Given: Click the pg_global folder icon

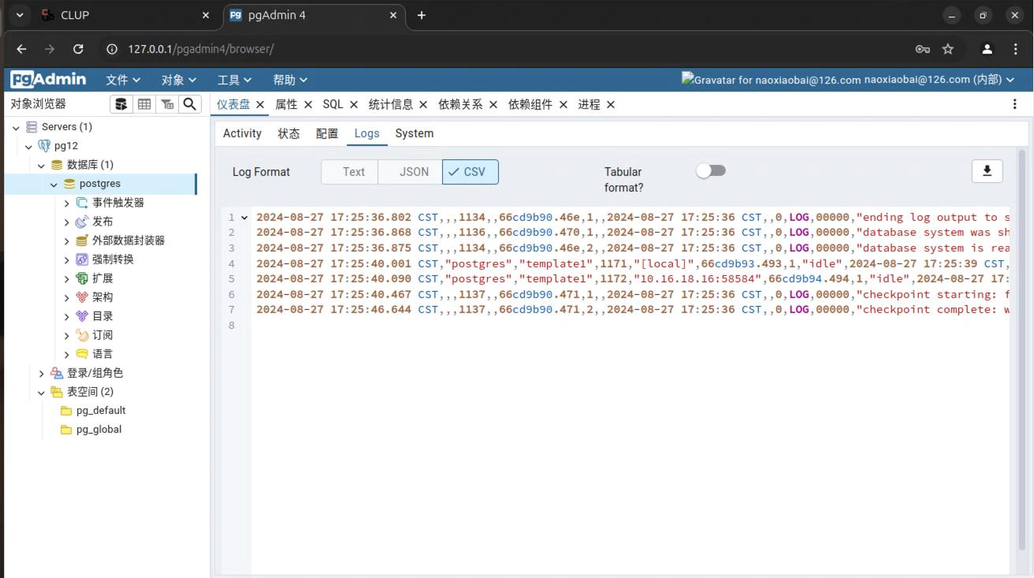Looking at the screenshot, I should [66, 430].
